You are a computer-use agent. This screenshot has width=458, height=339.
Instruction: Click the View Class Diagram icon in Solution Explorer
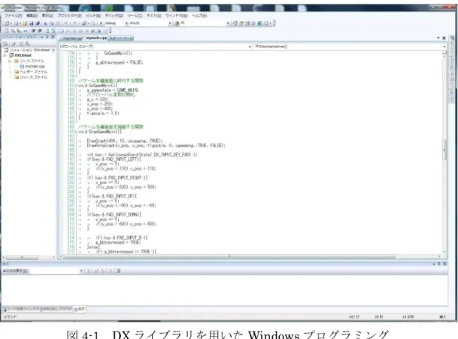(27, 44)
